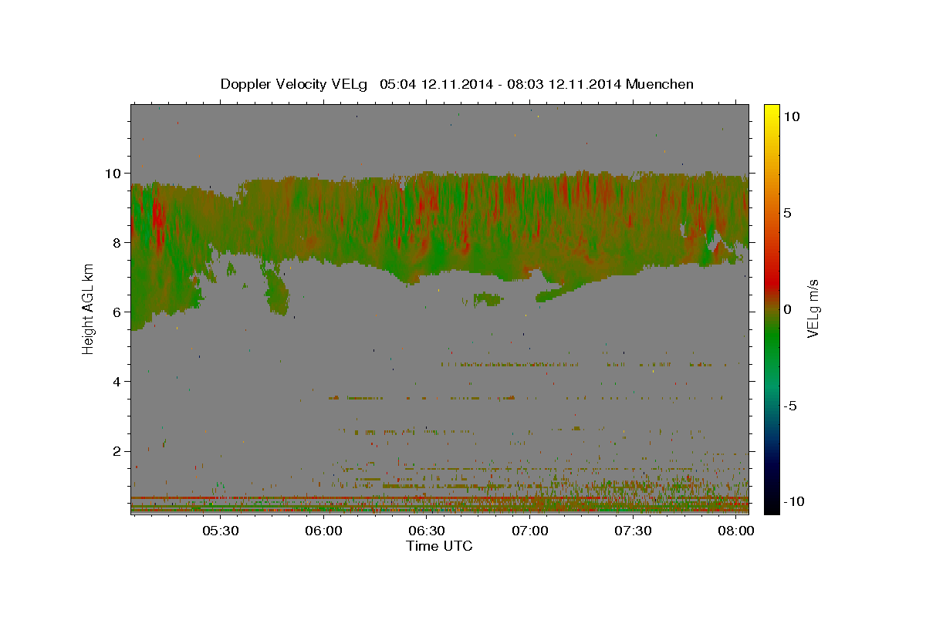The image size is (926, 617).
Task: Click the colorbar tick value -5
Action: click(x=791, y=406)
